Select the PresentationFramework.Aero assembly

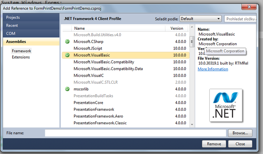(125, 116)
